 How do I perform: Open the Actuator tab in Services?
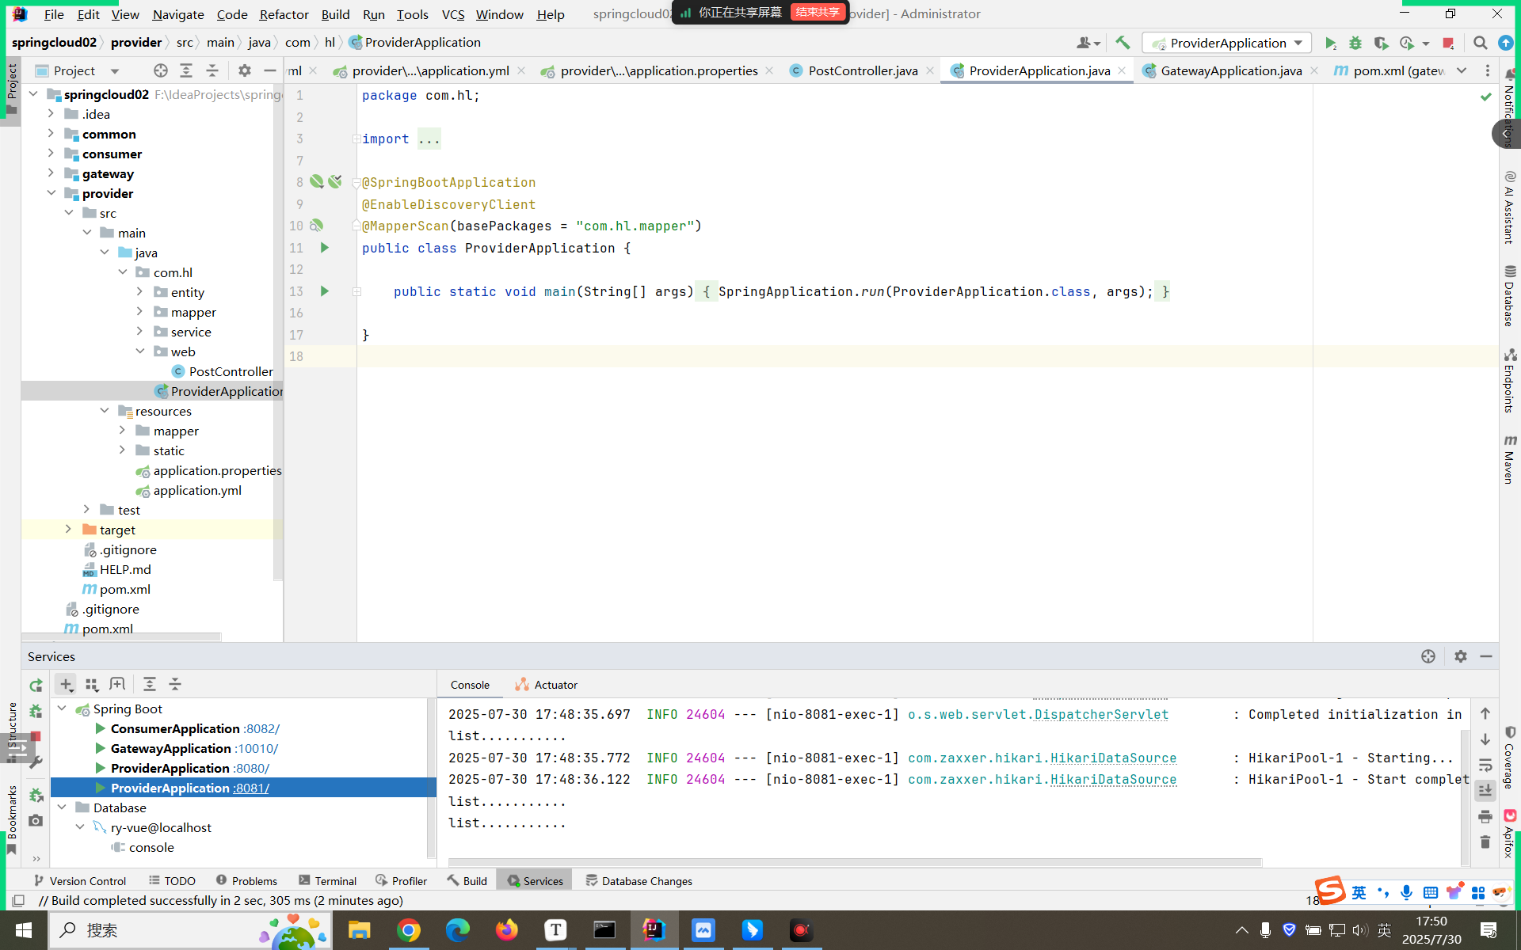pos(547,685)
